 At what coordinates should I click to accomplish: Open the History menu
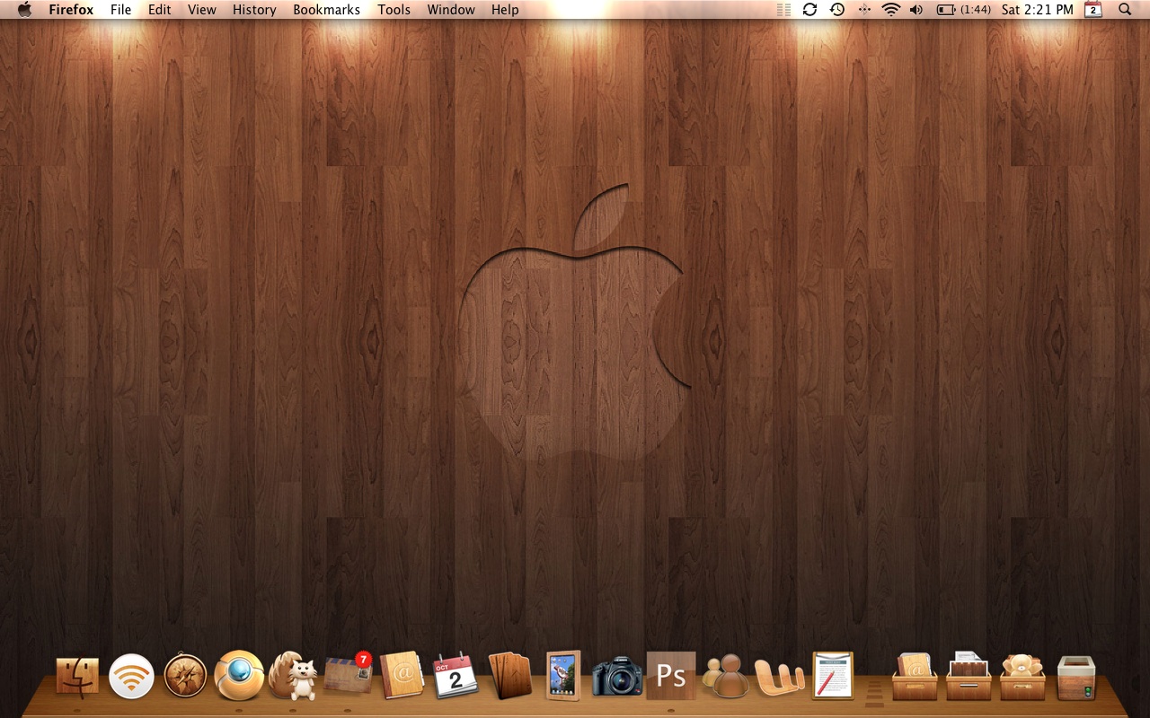click(254, 10)
